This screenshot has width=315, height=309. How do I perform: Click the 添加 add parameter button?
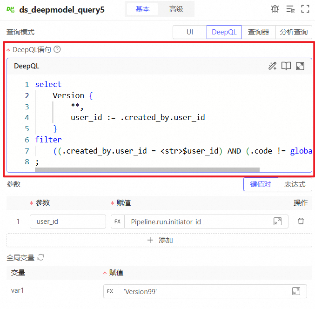(x=159, y=240)
